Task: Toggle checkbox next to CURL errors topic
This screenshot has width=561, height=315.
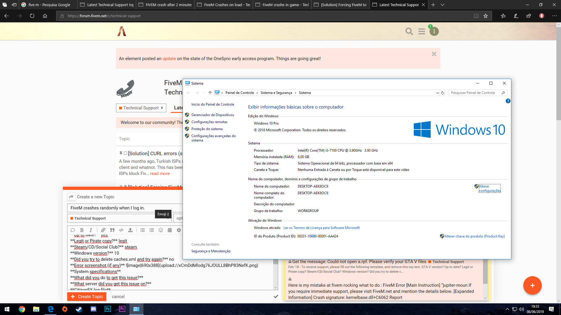Action: pyautogui.click(x=125, y=153)
